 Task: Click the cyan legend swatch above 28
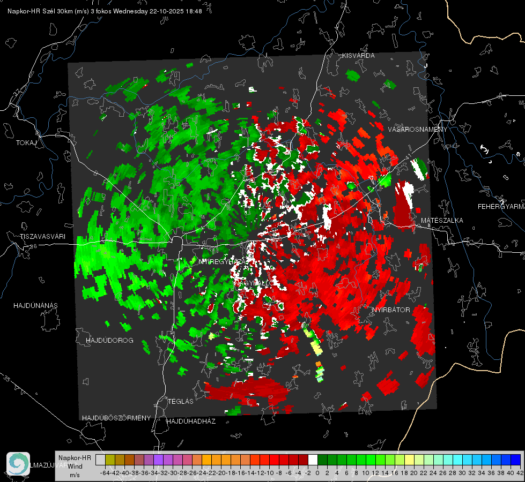click(458, 460)
